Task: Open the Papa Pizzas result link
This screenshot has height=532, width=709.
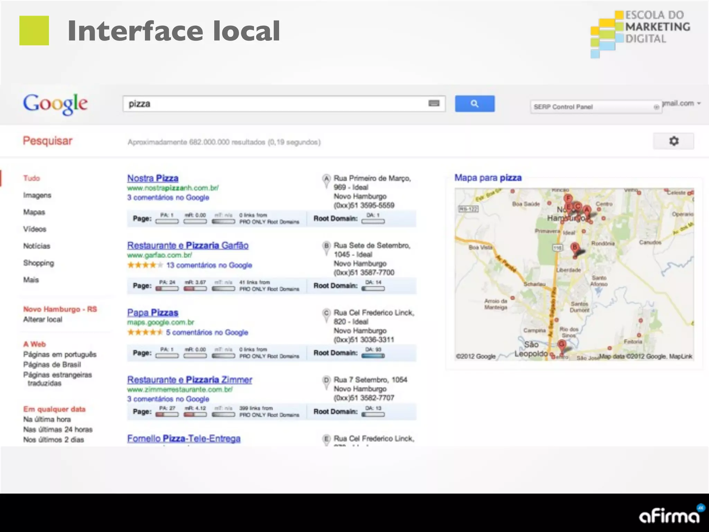Action: pyautogui.click(x=153, y=312)
